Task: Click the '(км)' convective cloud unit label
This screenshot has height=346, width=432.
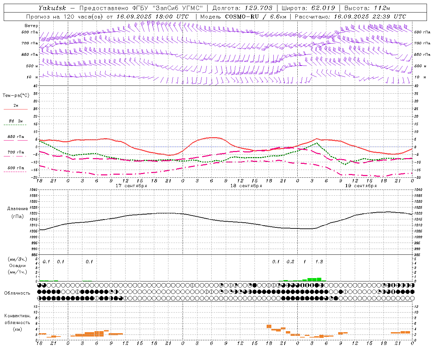Action: [x=17, y=329]
